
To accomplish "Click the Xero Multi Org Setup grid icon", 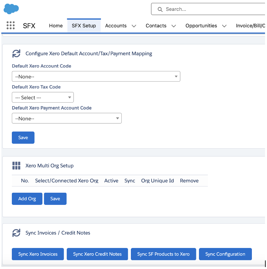I will 16,165.
